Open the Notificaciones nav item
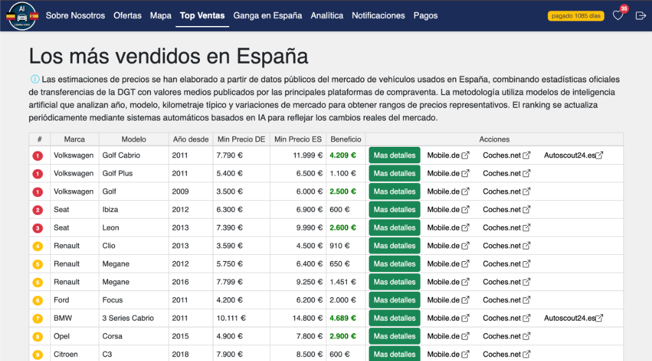Viewport: 652px width, 361px height. [378, 15]
